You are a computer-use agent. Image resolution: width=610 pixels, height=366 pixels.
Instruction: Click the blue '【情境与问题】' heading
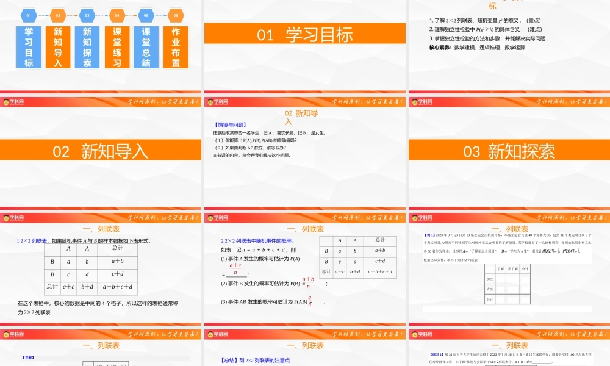tap(231, 125)
